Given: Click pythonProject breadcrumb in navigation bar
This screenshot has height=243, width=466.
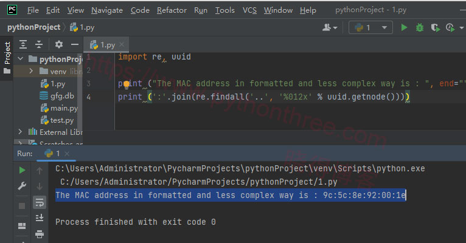Looking at the screenshot, I should coord(33,27).
